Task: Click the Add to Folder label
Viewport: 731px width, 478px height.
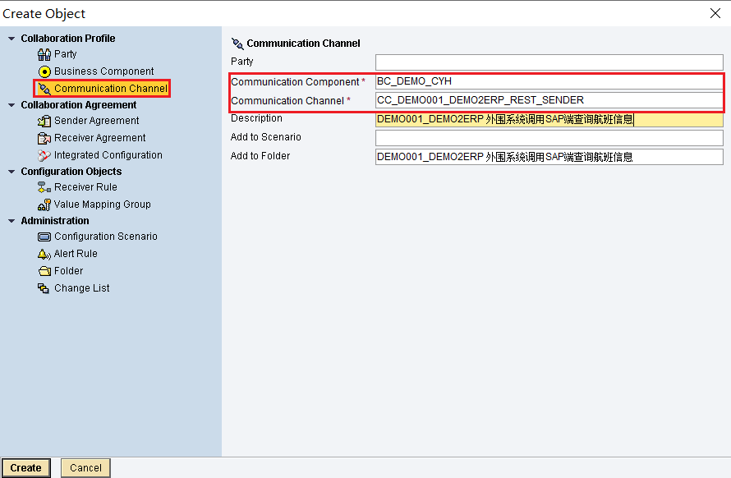Action: pyautogui.click(x=260, y=156)
